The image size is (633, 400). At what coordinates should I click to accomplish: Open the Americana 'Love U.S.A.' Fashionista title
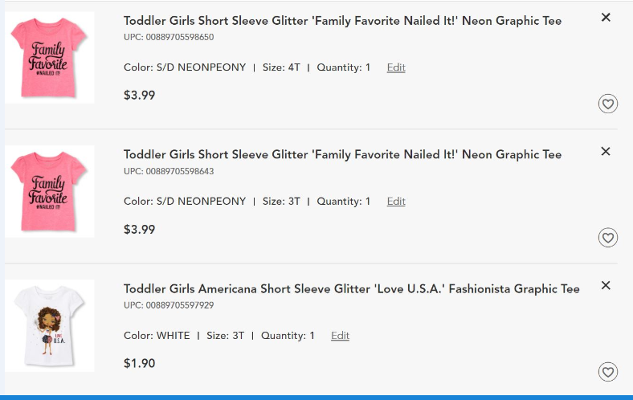[x=352, y=289]
